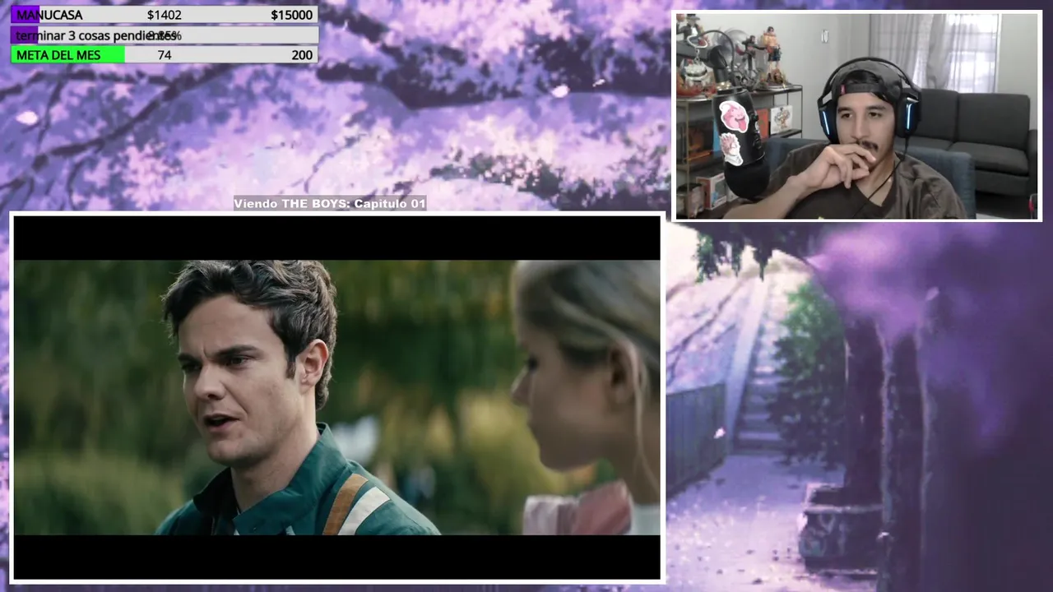The width and height of the screenshot is (1053, 592).
Task: Click the 'terminar 3 cosas pendientes' progress bar
Action: [x=165, y=35]
